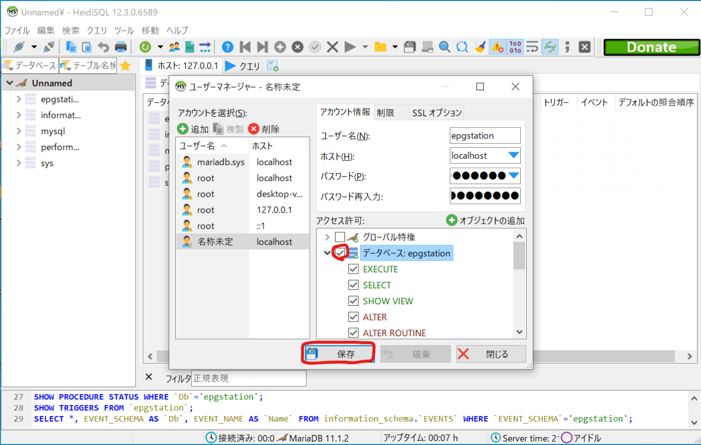
Task: Click the ユーザー名 input field
Action: (x=485, y=136)
